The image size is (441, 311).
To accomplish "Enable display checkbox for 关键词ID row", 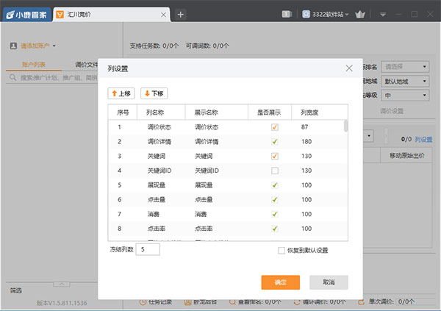I will 275,171.
